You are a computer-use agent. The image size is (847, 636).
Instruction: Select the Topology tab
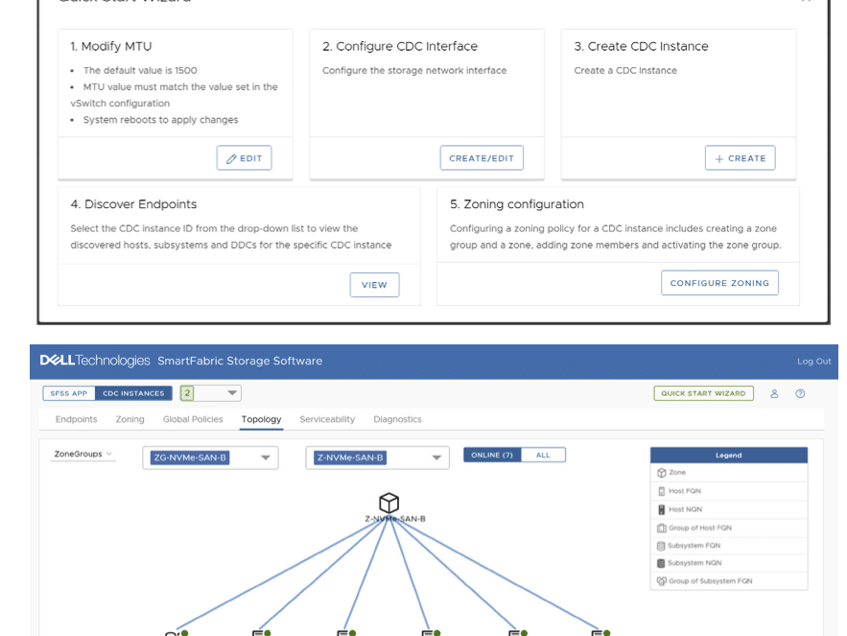click(262, 419)
